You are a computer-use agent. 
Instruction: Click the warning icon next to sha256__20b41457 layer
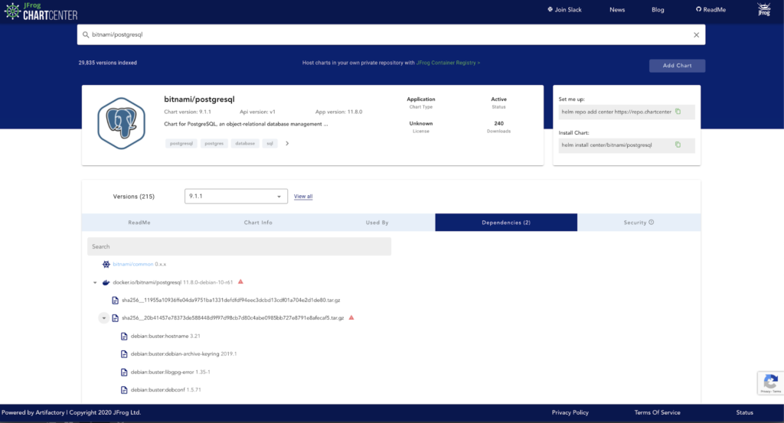point(351,317)
